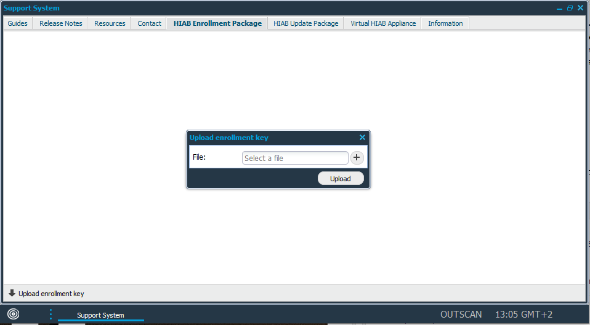590x325 pixels.
Task: Click the arrow icon beside Upload enrollment key
Action: click(x=12, y=293)
